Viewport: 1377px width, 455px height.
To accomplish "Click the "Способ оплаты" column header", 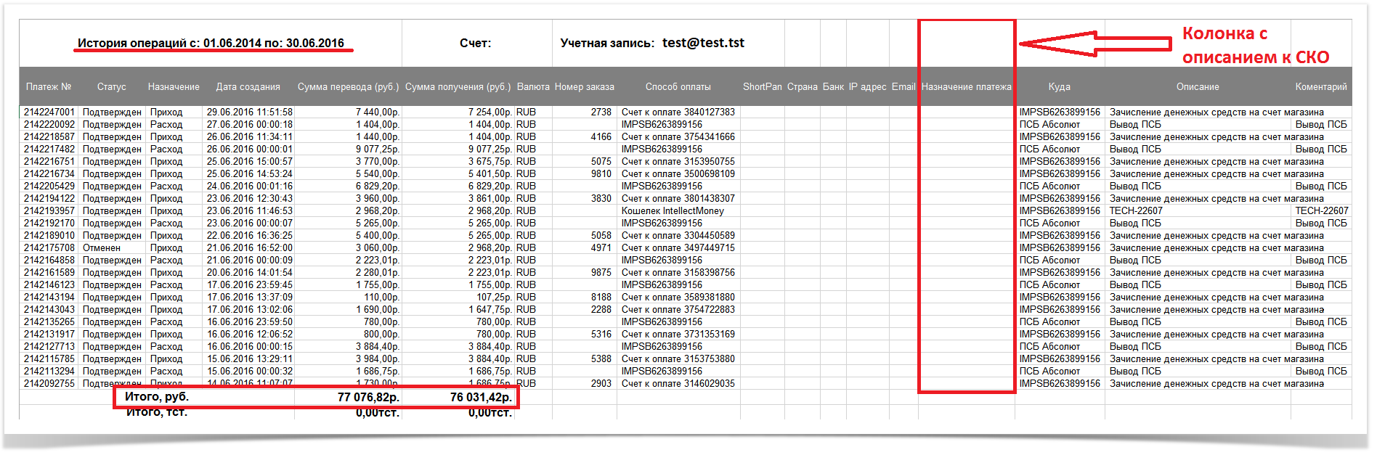I will coord(678,87).
